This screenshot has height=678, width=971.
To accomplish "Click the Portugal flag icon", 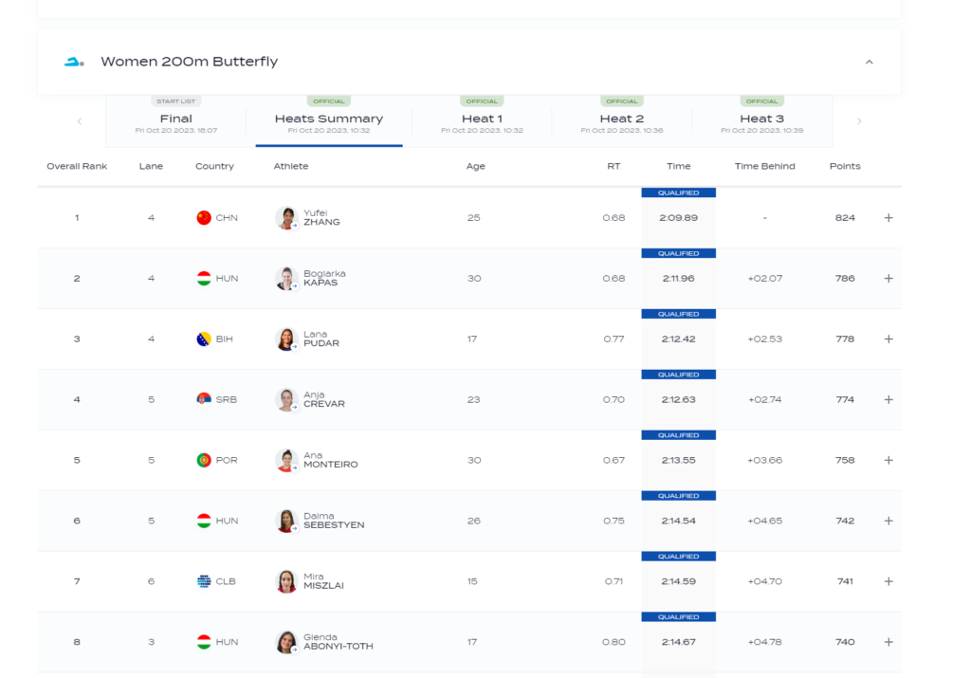I will [204, 461].
